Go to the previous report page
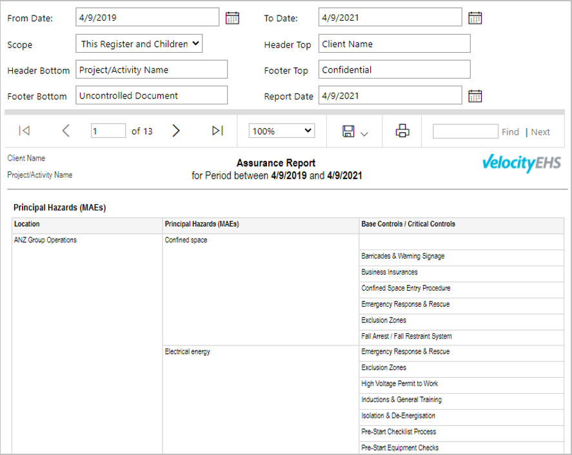 [66, 131]
